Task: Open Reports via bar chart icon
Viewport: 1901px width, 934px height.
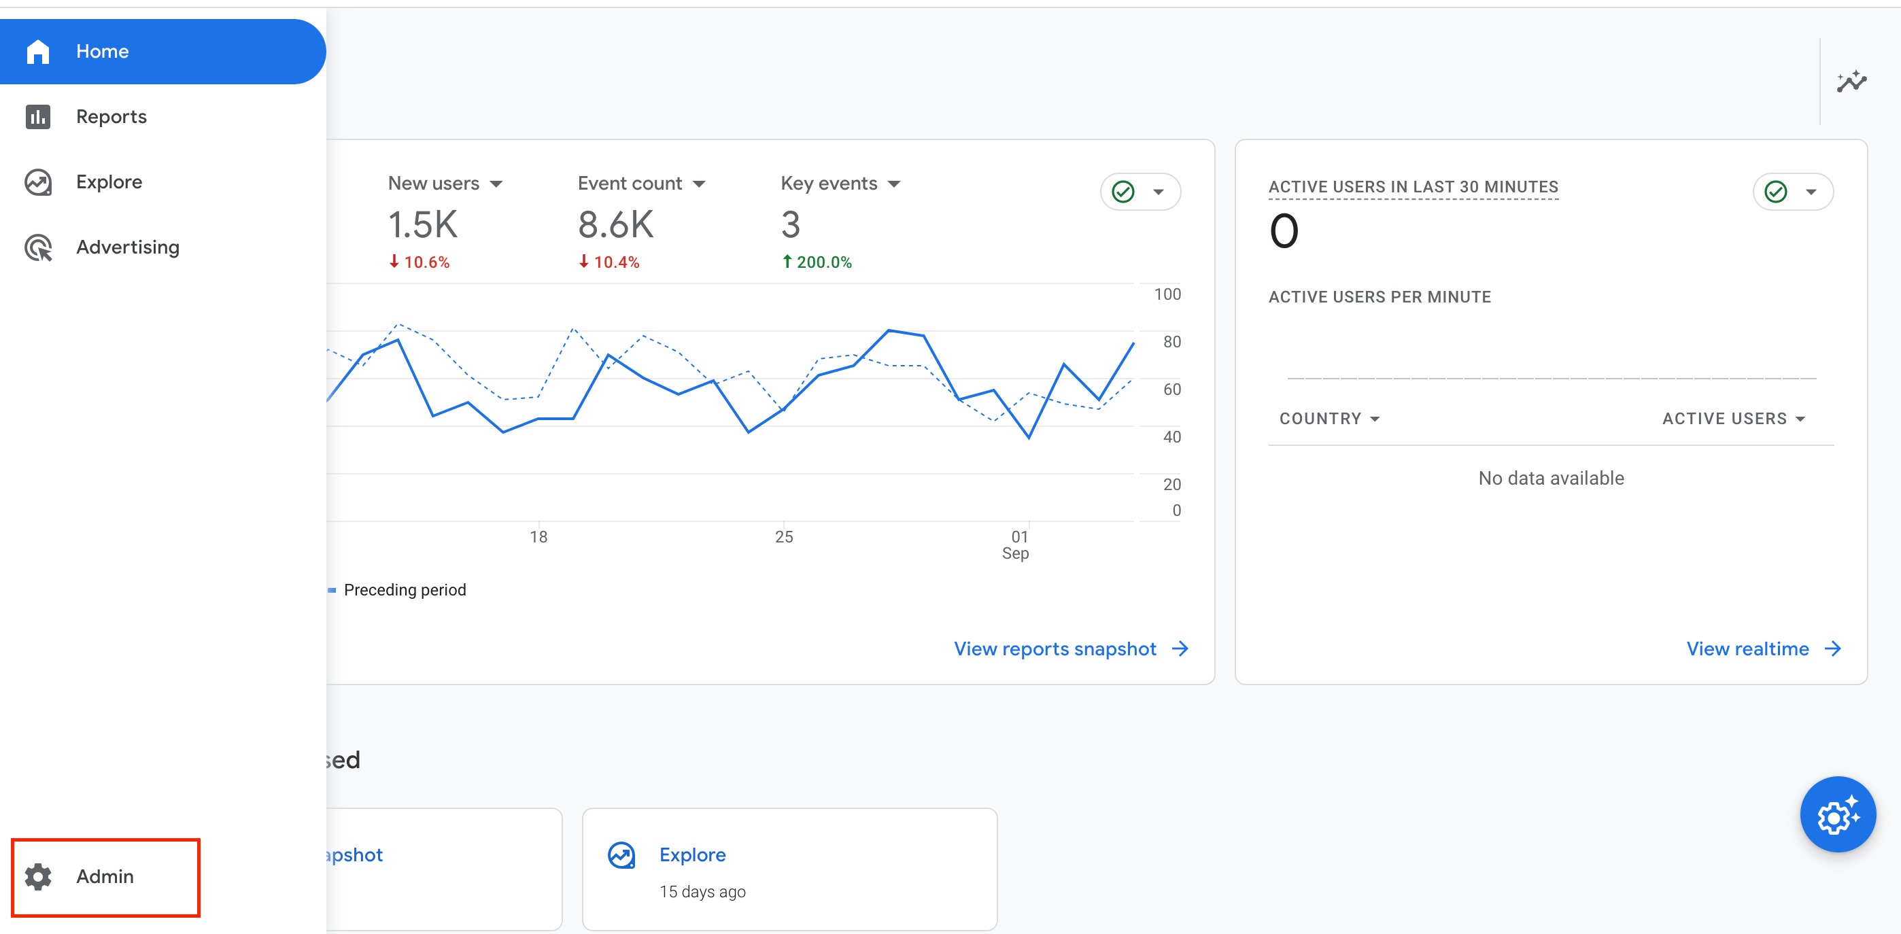Action: pyautogui.click(x=37, y=116)
